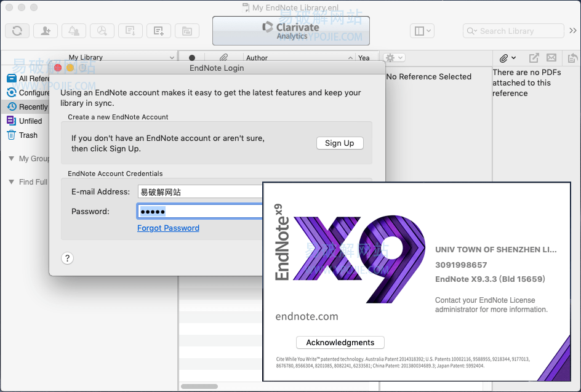This screenshot has width=581, height=392.
Task: Collapse the My Groups section
Action: point(10,159)
